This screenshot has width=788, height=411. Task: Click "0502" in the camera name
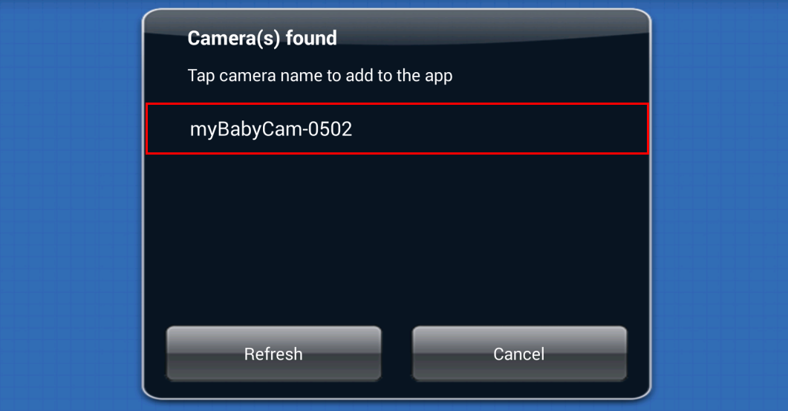coord(330,129)
